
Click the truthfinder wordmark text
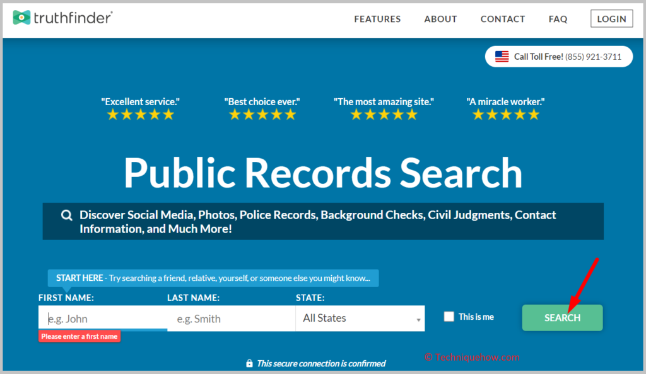click(73, 18)
